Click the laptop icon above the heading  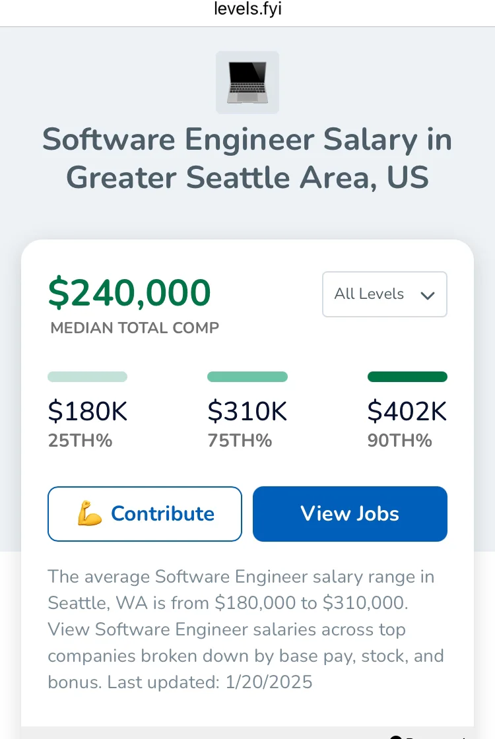tap(247, 82)
